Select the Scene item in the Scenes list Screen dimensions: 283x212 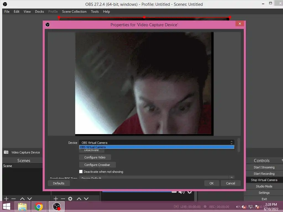pyautogui.click(x=23, y=166)
